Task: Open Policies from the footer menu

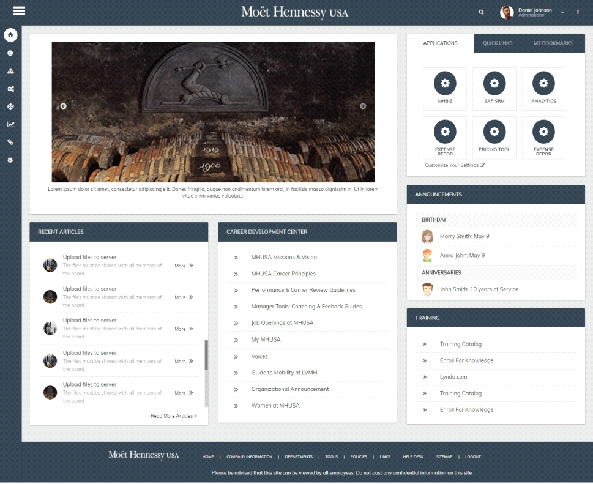Action: 359,457
